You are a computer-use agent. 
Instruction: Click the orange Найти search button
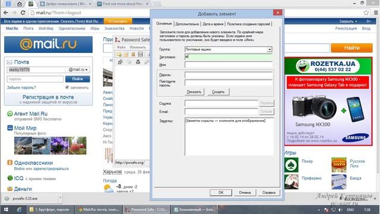click(351, 48)
